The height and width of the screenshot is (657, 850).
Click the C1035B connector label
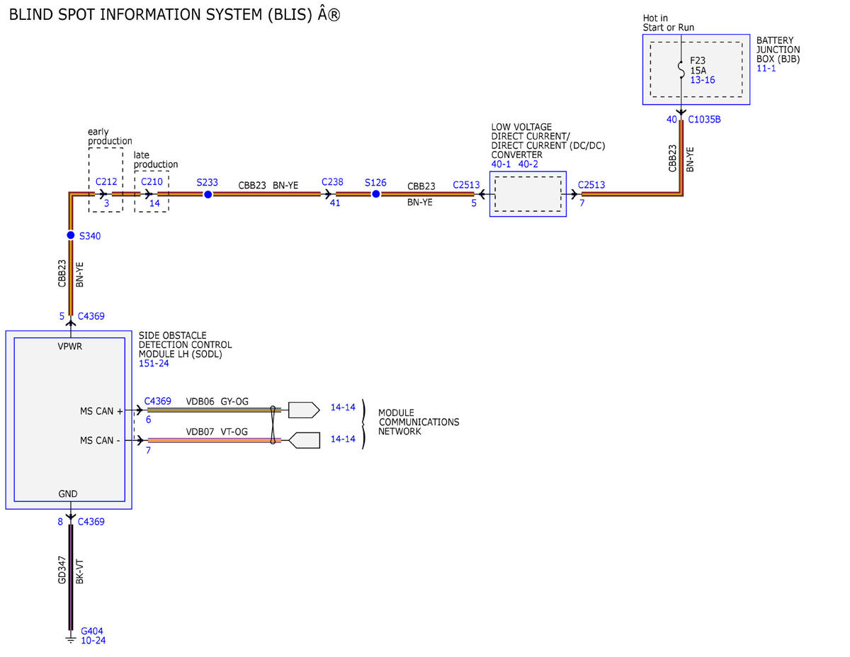(704, 119)
